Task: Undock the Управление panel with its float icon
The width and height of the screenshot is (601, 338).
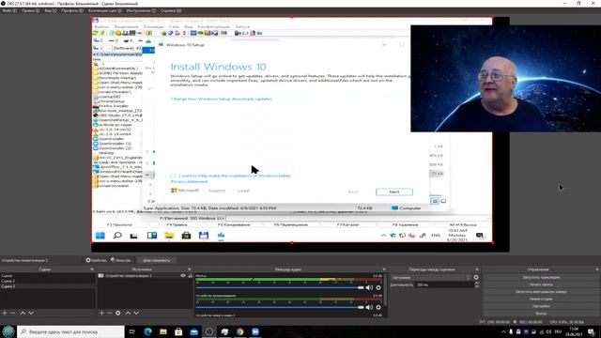Action: tap(597, 269)
